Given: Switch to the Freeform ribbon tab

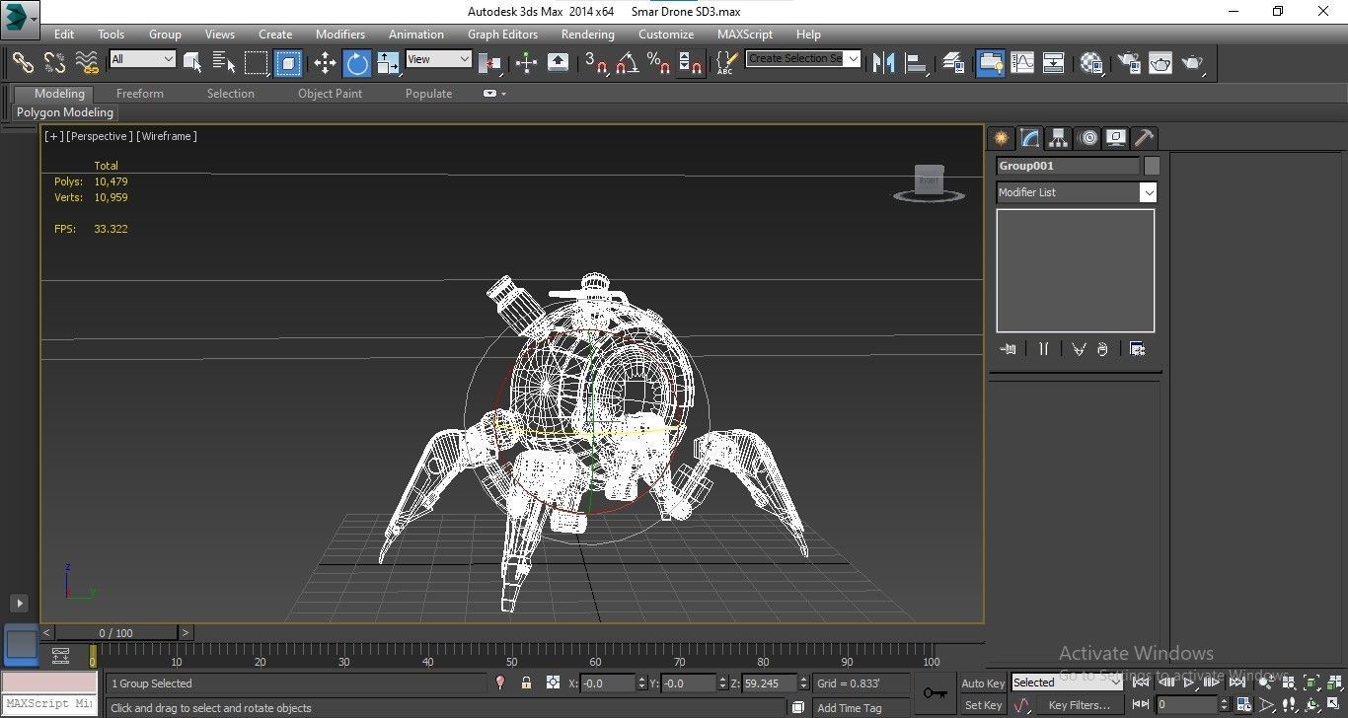Looking at the screenshot, I should click(x=140, y=94).
